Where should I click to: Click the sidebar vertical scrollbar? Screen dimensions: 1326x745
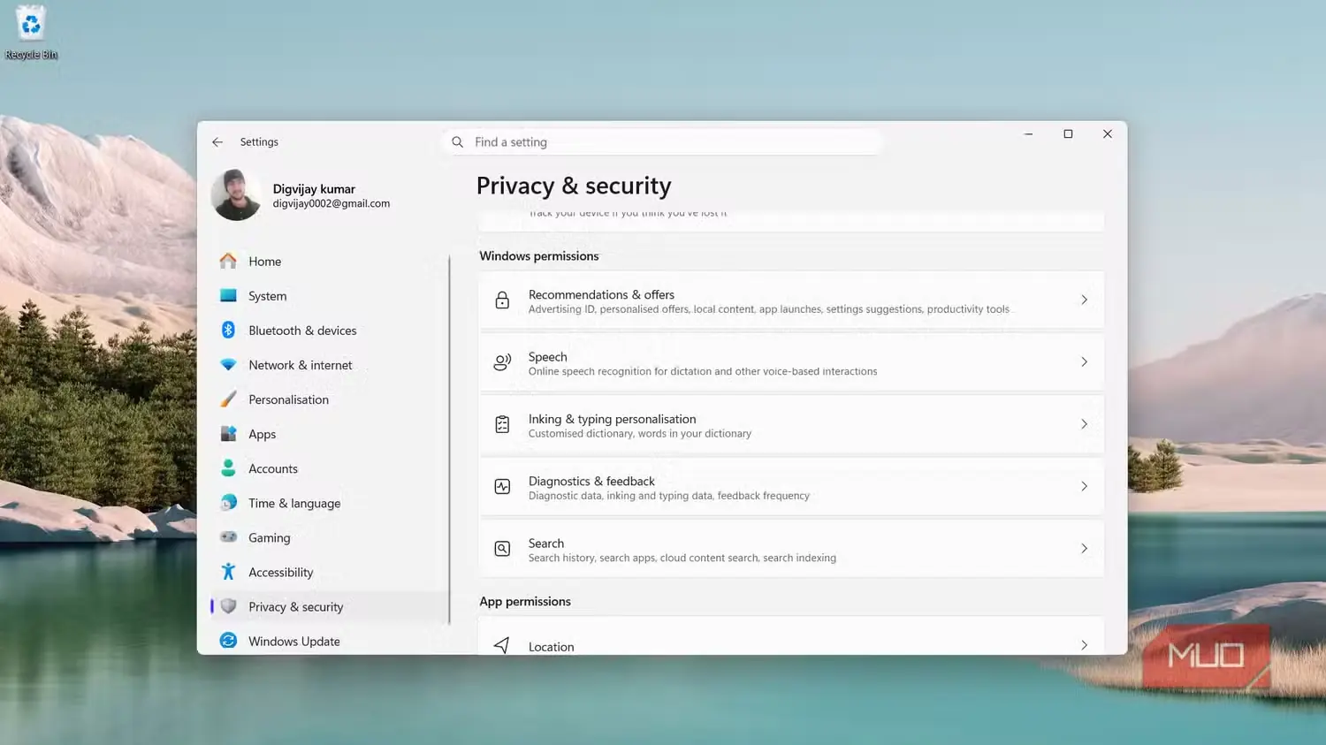tap(450, 440)
